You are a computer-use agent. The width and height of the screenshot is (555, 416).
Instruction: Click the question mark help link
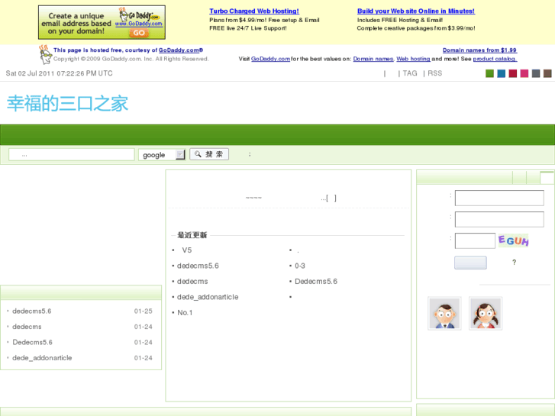pyautogui.click(x=514, y=263)
